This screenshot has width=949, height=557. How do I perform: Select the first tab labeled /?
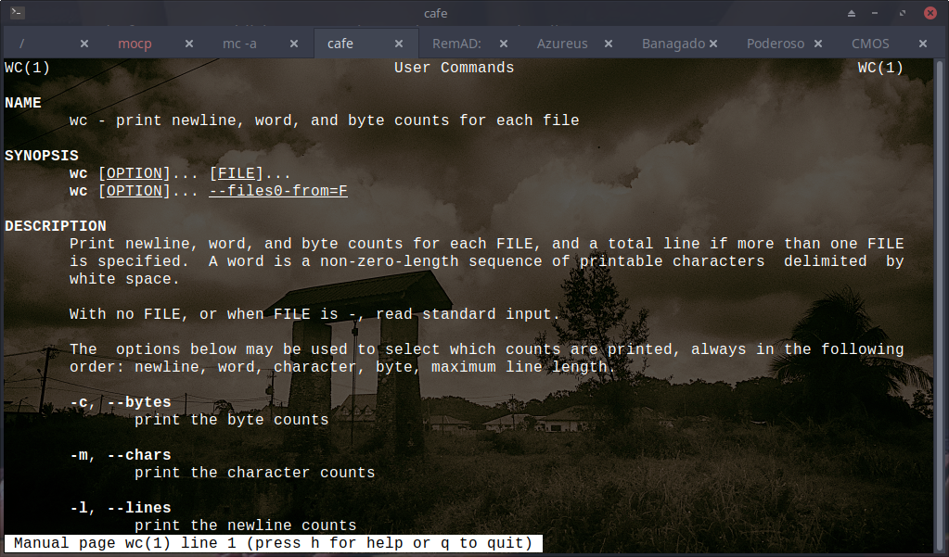(21, 44)
